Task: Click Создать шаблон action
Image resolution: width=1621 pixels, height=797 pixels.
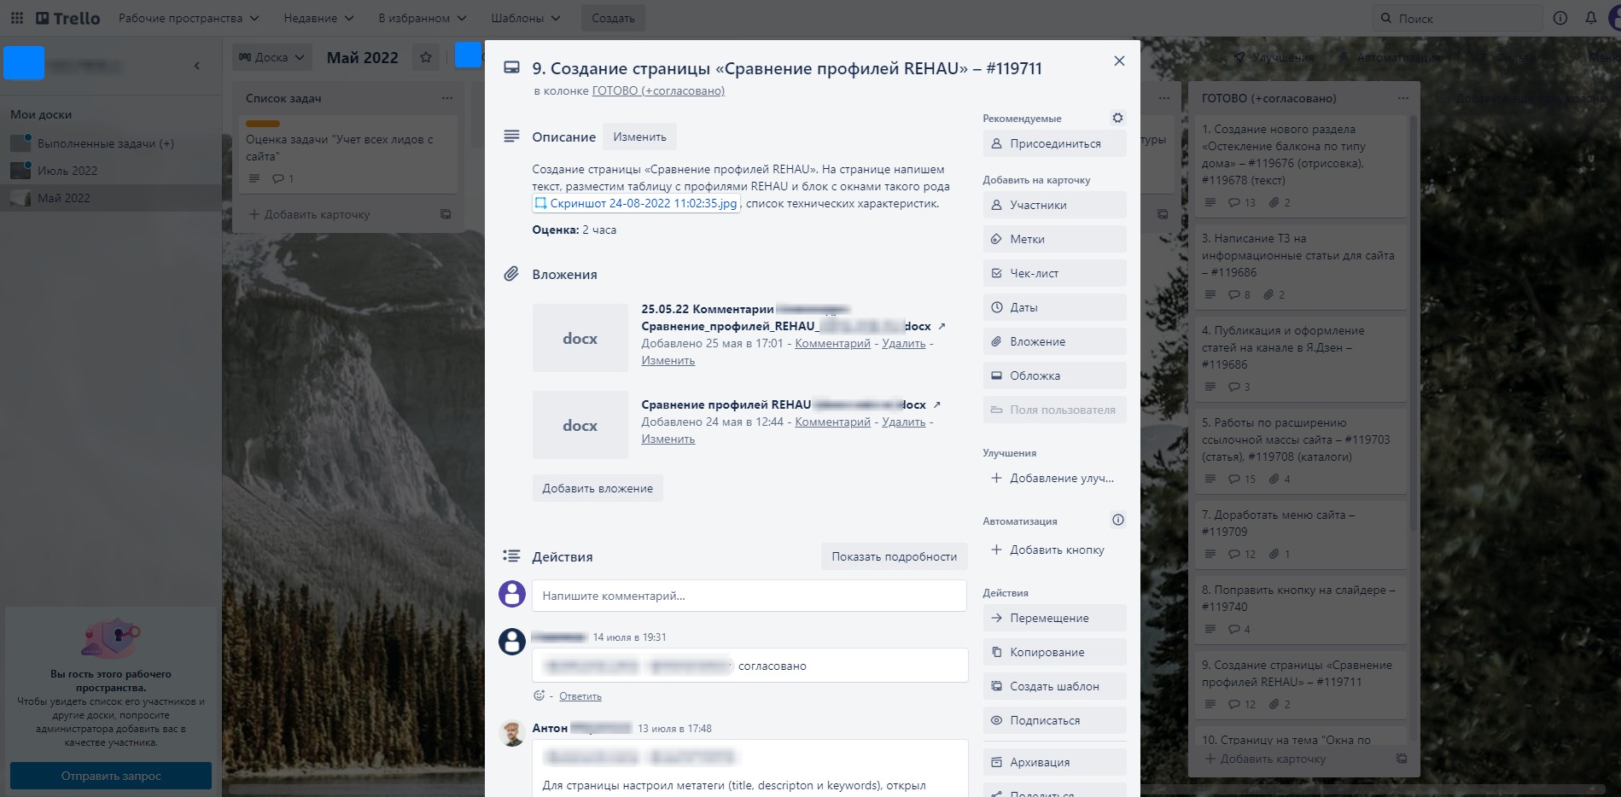Action: click(x=1054, y=686)
